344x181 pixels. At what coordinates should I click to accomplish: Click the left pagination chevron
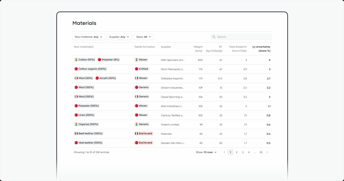(x=224, y=152)
